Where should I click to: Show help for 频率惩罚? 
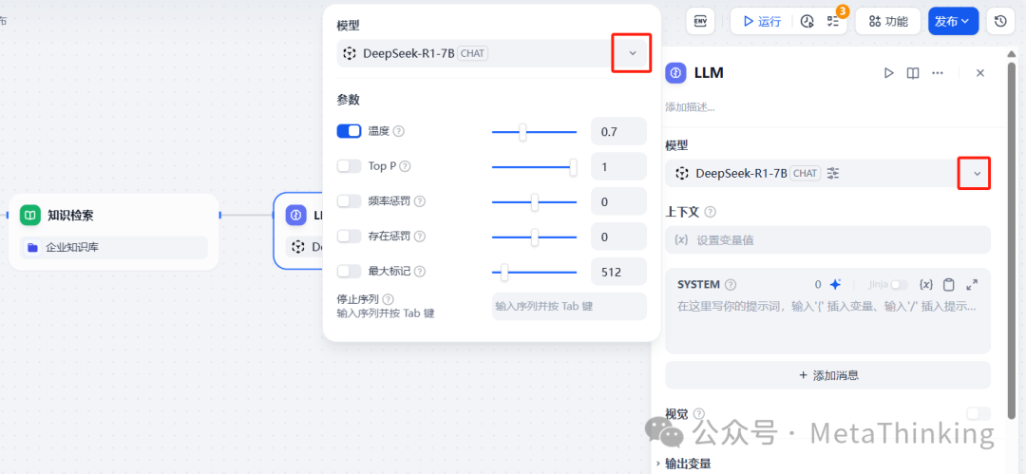[x=420, y=201]
